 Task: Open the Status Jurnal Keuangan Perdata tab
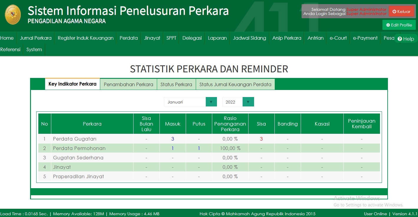pyautogui.click(x=235, y=84)
